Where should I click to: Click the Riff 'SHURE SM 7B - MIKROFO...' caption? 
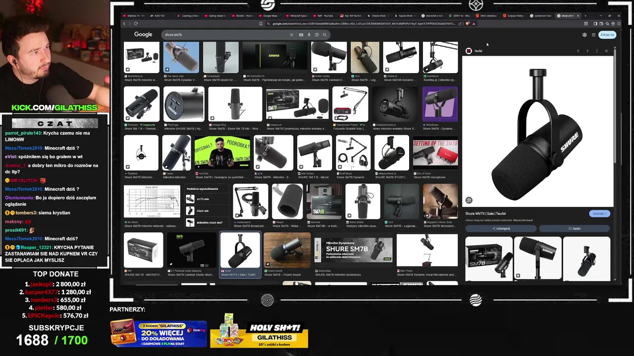click(x=144, y=274)
